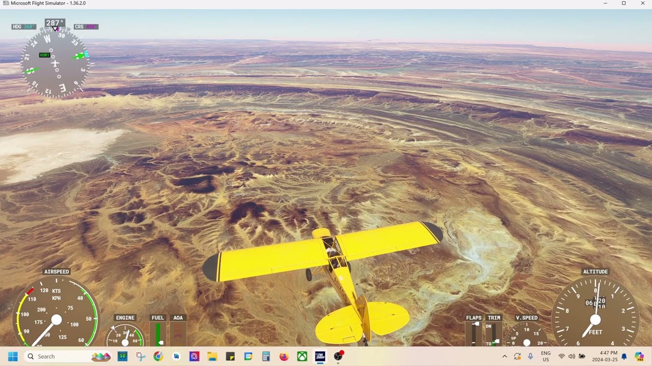Screen dimensions: 652x366
Task: Click the Airspeed gauge dial
Action: tap(56, 313)
